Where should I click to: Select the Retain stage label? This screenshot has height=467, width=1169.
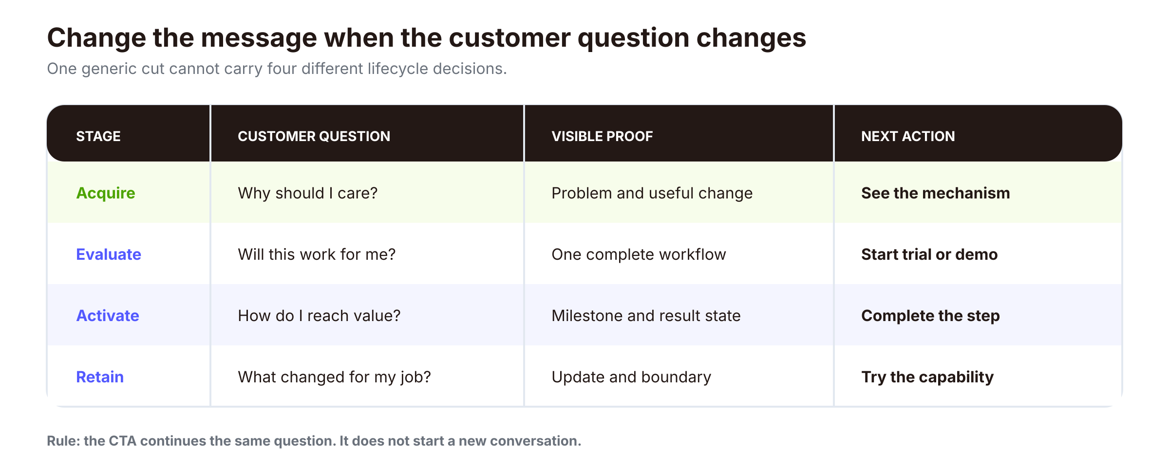pyautogui.click(x=100, y=377)
